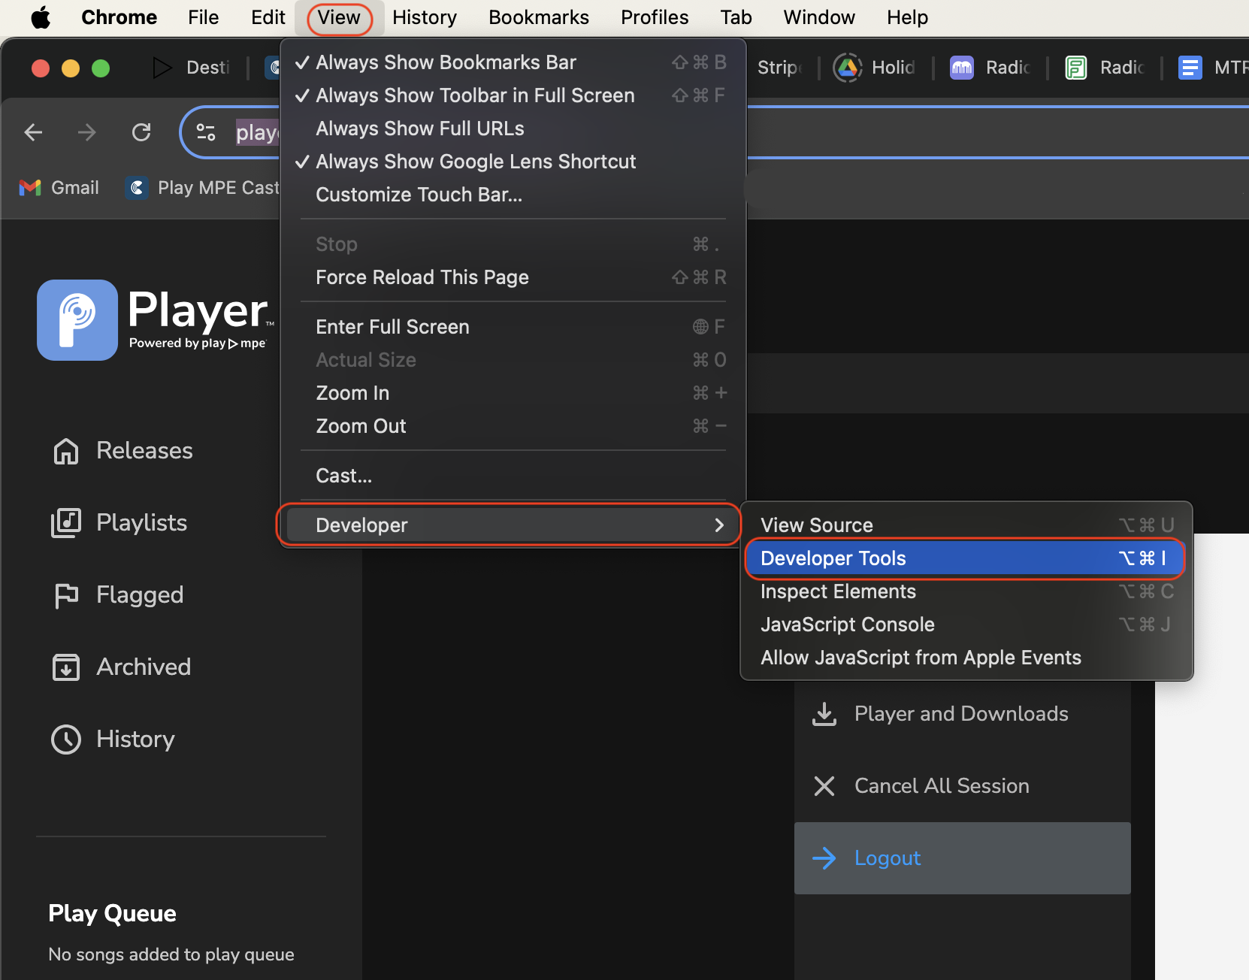1249x980 pixels.
Task: Open the Gmail bookmark
Action: click(59, 188)
